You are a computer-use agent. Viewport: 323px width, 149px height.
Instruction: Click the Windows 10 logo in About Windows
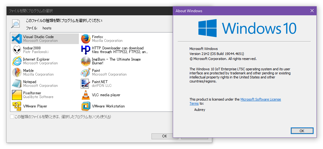coord(247,28)
